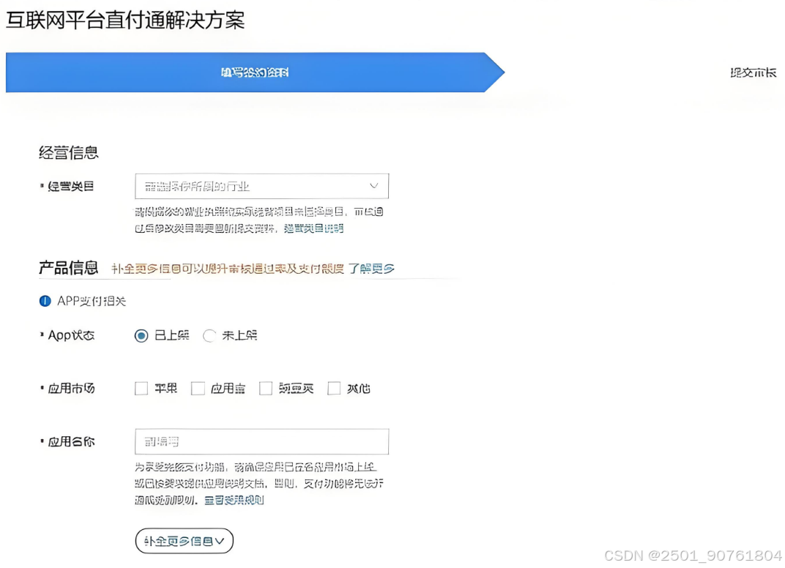Tick the 苹果 checkbox under 应用市场
Screen dimensions: 785x568
click(141, 389)
